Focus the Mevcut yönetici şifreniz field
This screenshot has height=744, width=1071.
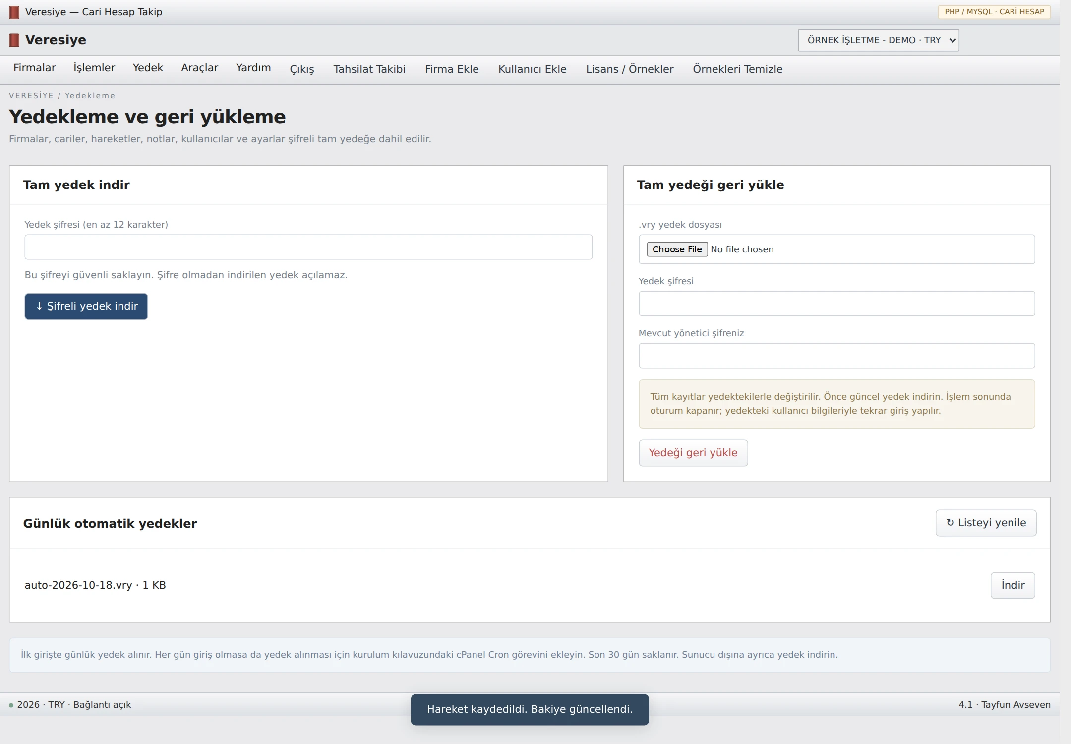point(836,356)
